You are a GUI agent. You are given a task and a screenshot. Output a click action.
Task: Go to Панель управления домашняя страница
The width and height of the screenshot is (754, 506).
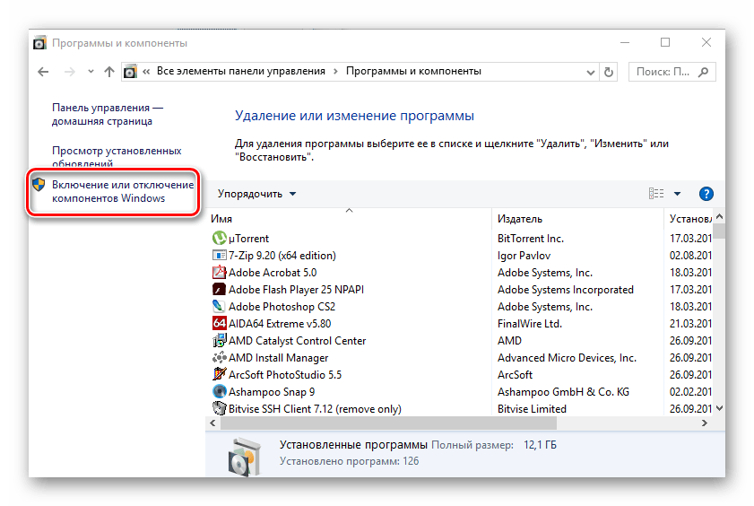[107, 114]
